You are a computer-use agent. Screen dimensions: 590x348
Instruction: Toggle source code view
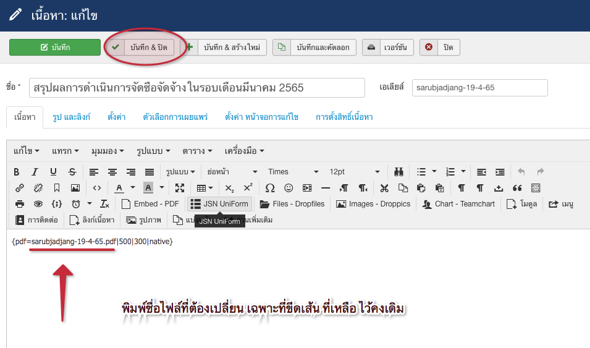click(96, 188)
